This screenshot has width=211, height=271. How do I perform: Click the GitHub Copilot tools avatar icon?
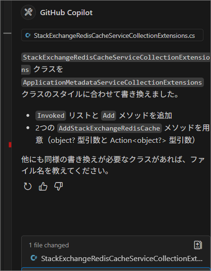pyautogui.click(x=28, y=12)
